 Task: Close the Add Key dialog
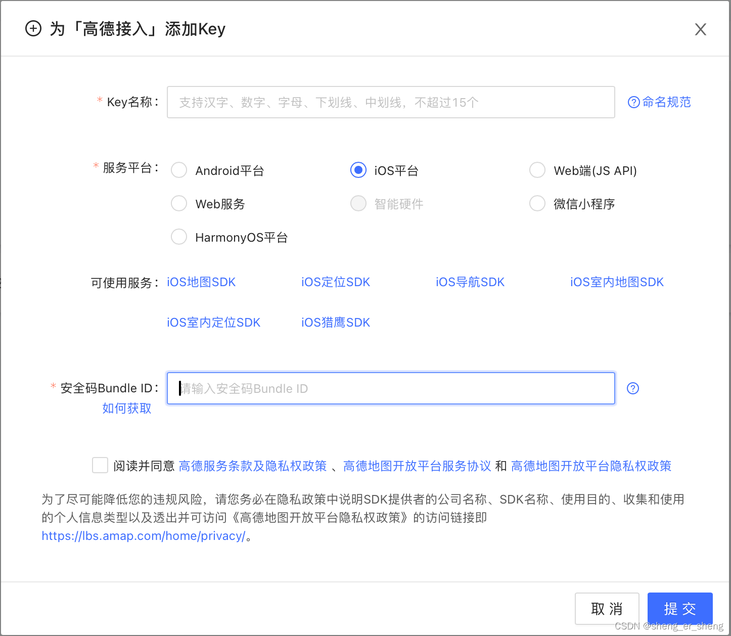(700, 29)
